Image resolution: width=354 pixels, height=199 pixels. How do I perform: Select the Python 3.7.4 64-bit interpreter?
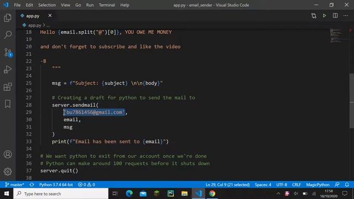[x=56, y=185]
